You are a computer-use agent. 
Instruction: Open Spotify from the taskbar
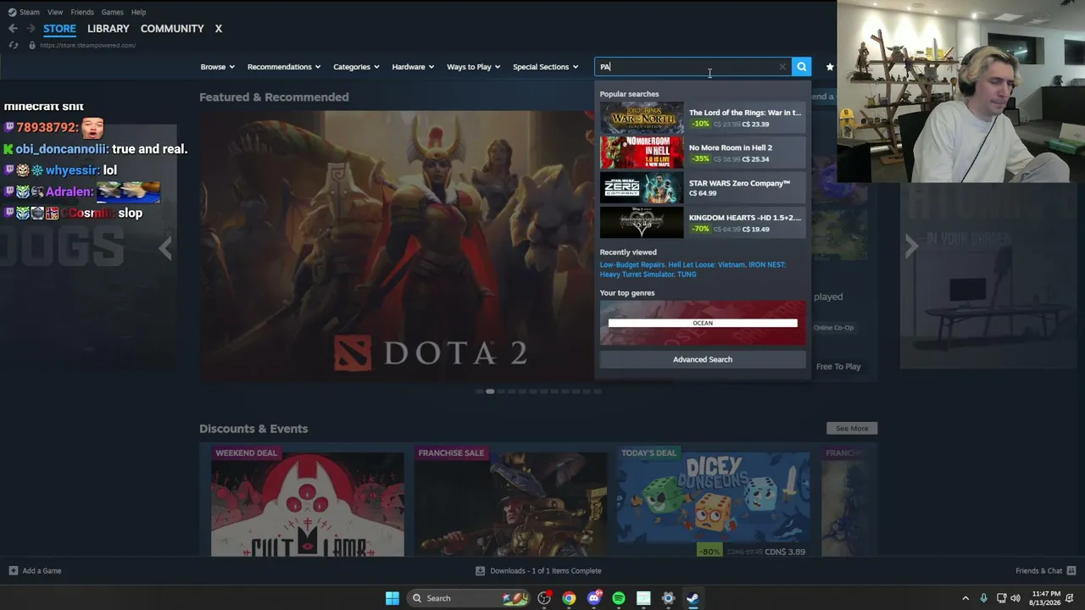619,598
